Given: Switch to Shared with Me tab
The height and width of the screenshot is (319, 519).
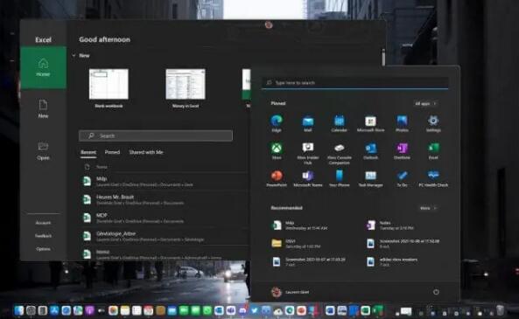Looking at the screenshot, I should click(x=146, y=152).
